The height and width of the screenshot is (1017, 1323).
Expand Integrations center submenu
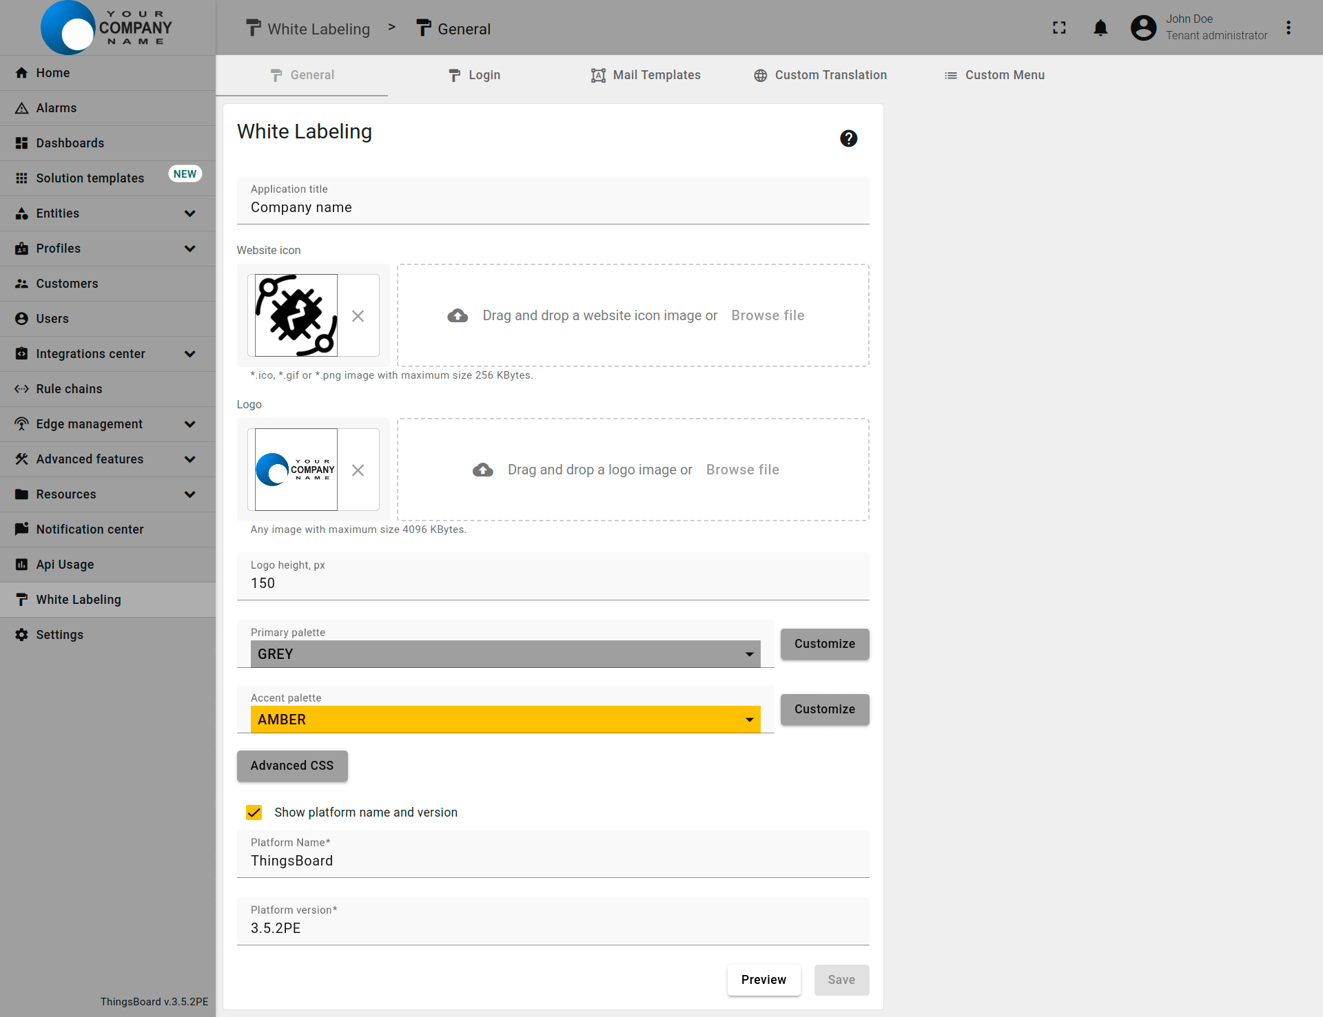(x=189, y=354)
